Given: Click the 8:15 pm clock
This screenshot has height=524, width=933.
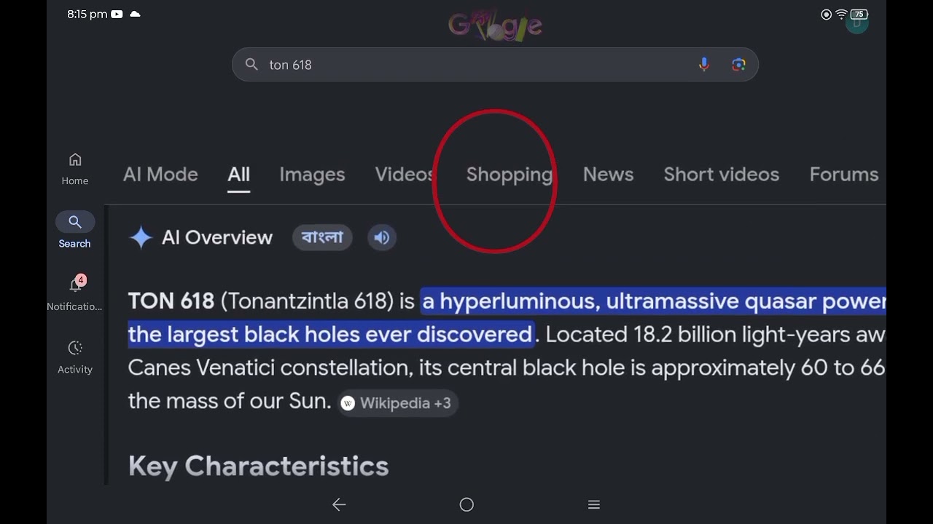Looking at the screenshot, I should [x=87, y=14].
